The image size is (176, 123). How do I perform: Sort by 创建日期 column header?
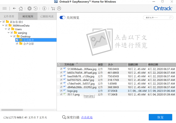(137, 65)
